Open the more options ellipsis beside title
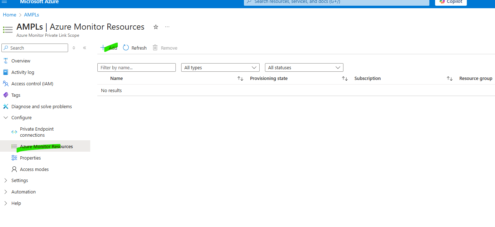Image resolution: width=495 pixels, height=227 pixels. 167,27
